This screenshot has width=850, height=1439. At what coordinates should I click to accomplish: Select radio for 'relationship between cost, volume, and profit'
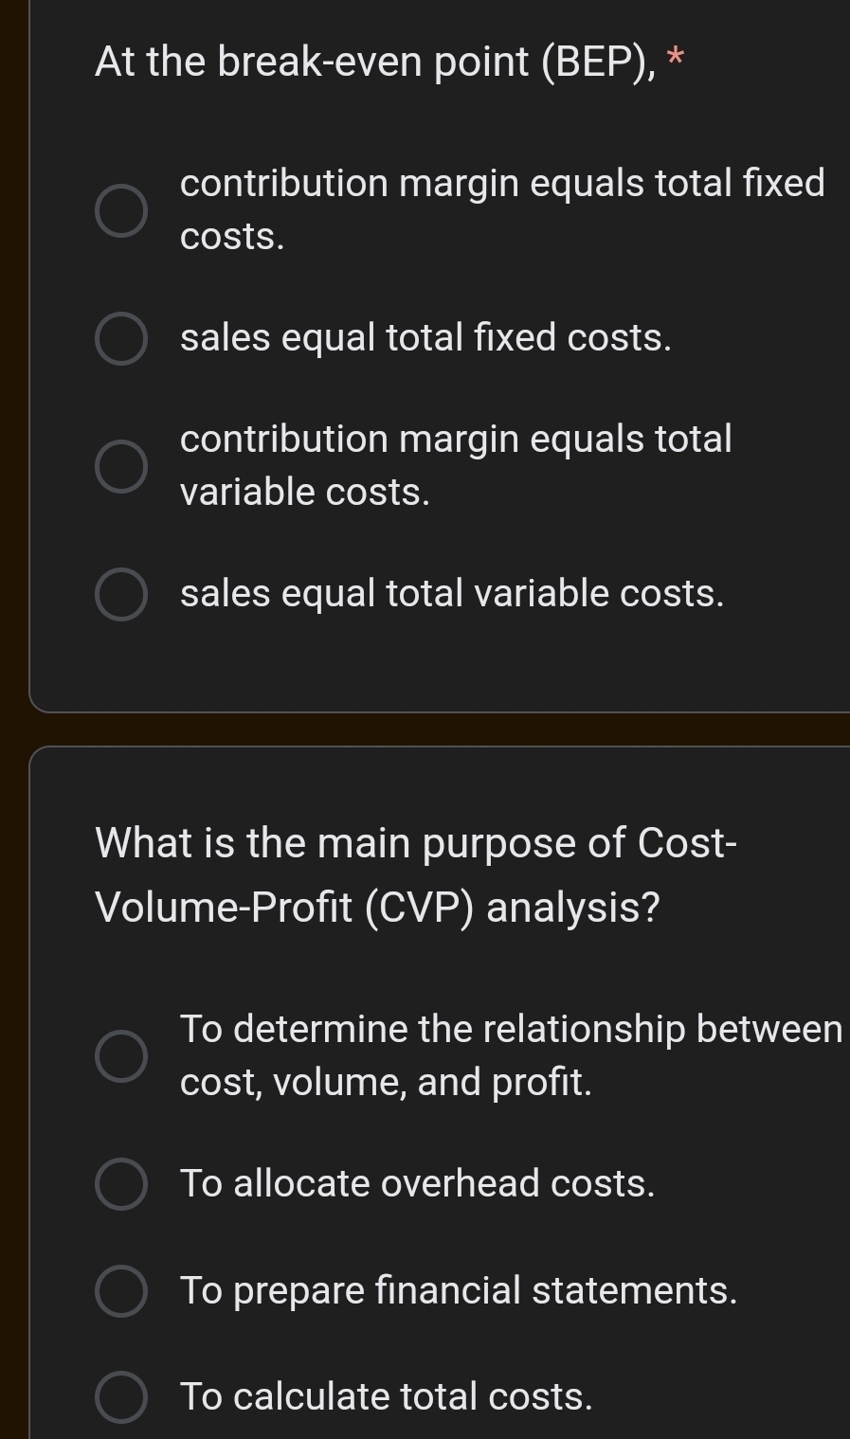tap(121, 1056)
